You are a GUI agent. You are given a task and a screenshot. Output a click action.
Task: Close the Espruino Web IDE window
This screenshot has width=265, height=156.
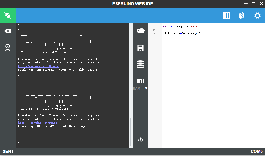click(x=261, y=4)
